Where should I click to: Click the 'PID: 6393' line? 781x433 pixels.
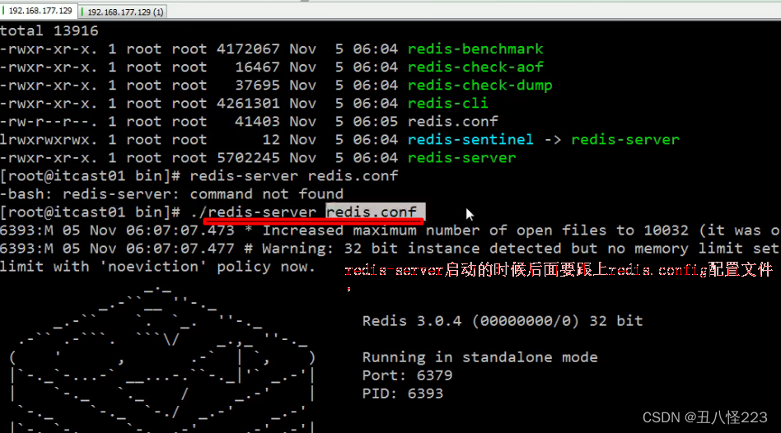pos(403,393)
